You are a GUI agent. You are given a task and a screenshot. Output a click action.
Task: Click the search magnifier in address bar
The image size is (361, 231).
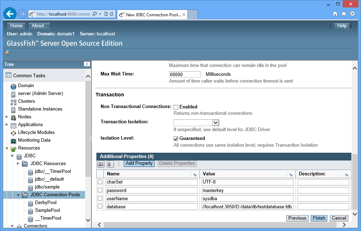(94, 14)
